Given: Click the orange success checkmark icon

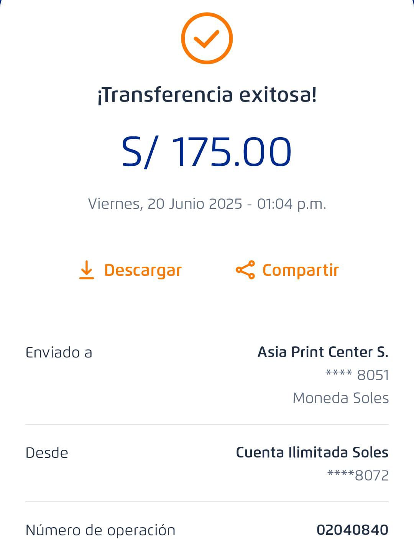Looking at the screenshot, I should tap(207, 38).
